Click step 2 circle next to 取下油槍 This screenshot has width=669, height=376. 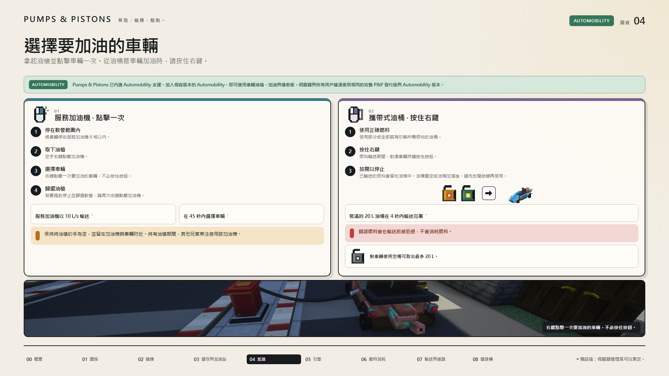pos(36,151)
